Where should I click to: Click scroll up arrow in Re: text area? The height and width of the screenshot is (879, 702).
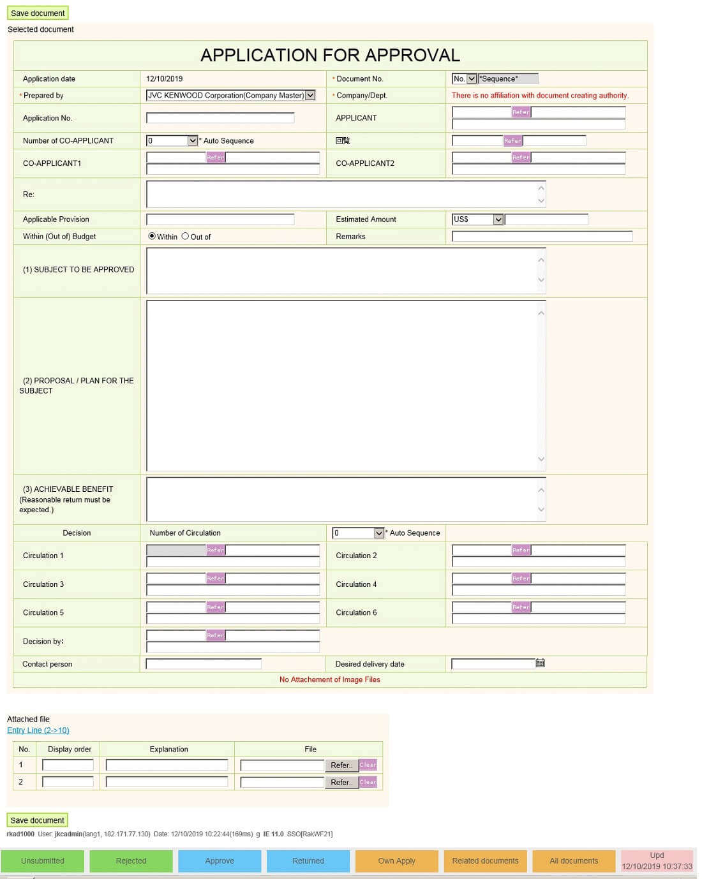[x=541, y=188]
